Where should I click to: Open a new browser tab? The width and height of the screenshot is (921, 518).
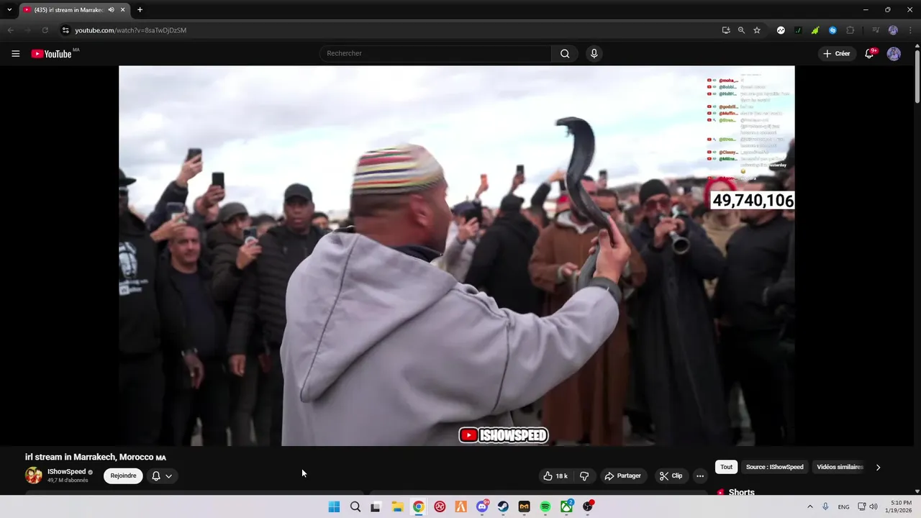point(140,10)
